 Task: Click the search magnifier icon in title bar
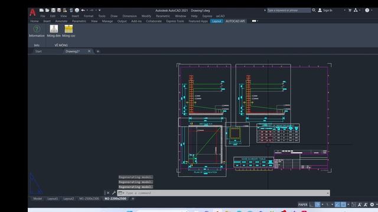pyautogui.click(x=314, y=10)
